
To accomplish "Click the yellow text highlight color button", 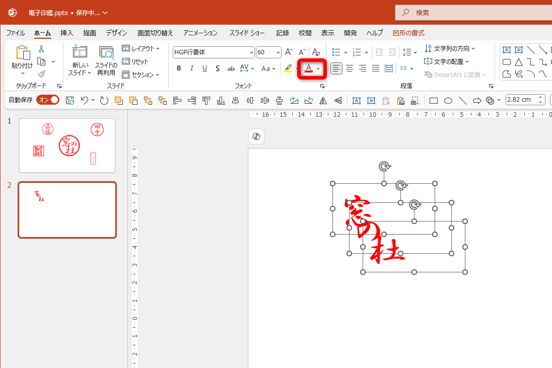I will coord(288,68).
